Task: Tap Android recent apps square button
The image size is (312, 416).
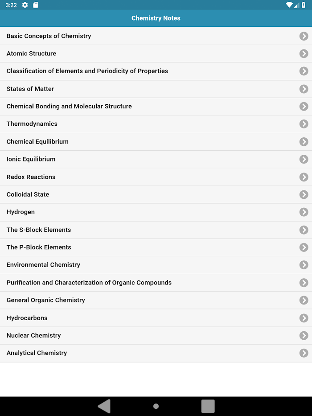Action: coord(208,406)
